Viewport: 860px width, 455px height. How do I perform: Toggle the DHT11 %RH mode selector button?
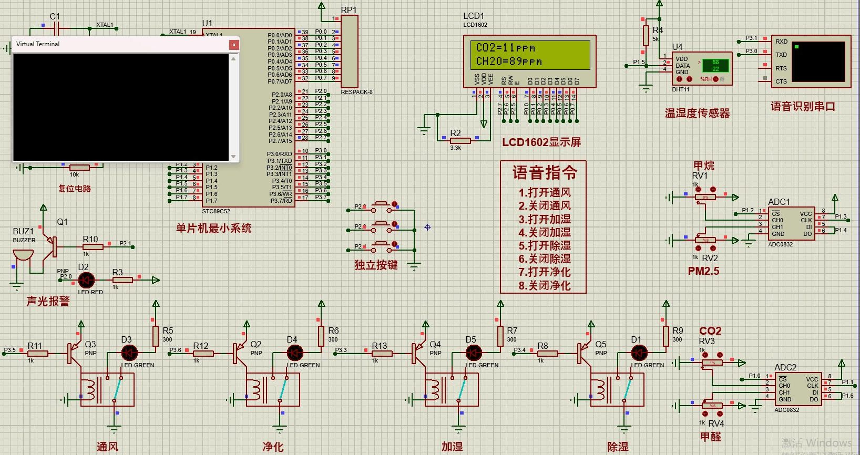(715, 79)
